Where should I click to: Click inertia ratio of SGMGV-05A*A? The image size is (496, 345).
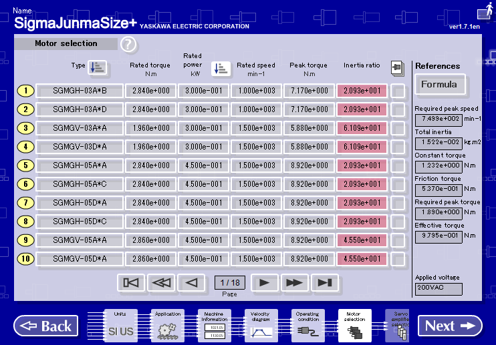(362, 240)
